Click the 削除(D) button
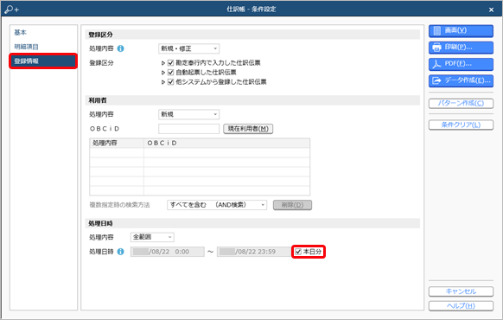Viewport: 503px width, 320px height. (x=292, y=205)
